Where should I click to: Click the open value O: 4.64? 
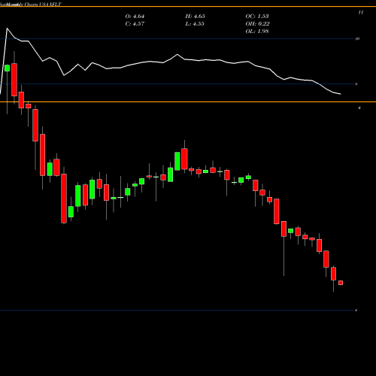(135, 17)
